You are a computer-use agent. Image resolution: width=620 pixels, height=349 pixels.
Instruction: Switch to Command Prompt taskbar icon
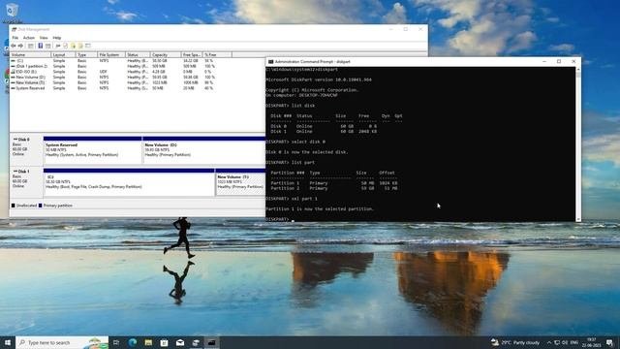click(x=211, y=342)
